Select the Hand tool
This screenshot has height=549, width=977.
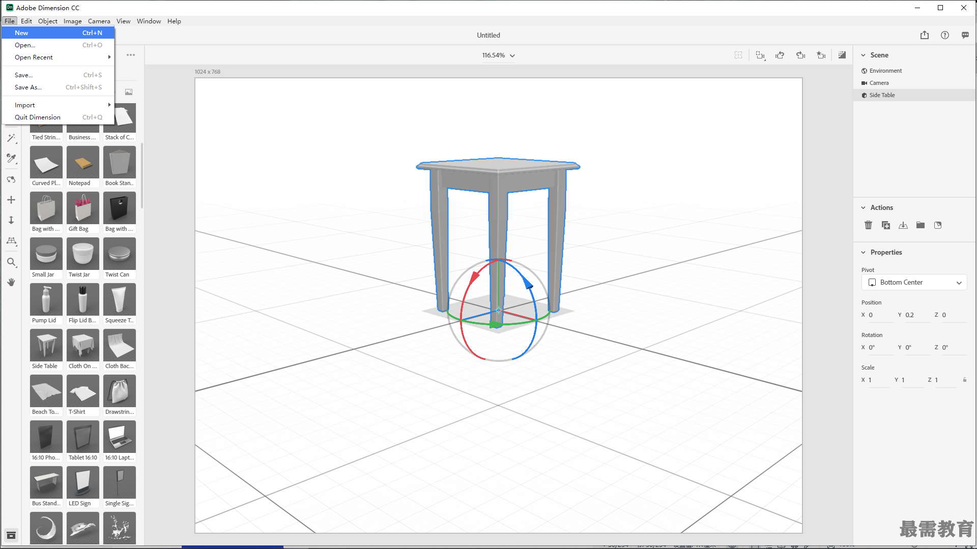[11, 282]
